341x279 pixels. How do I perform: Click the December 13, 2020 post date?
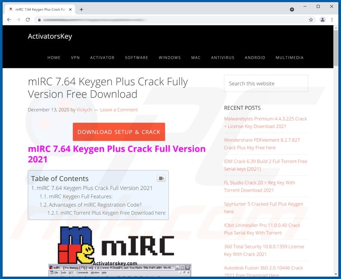48,110
